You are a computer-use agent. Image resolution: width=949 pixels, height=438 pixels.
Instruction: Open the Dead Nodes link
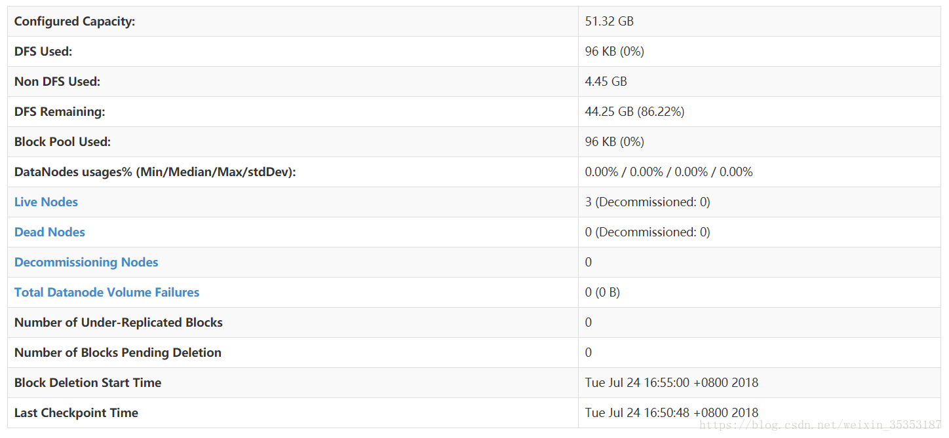pyautogui.click(x=50, y=232)
